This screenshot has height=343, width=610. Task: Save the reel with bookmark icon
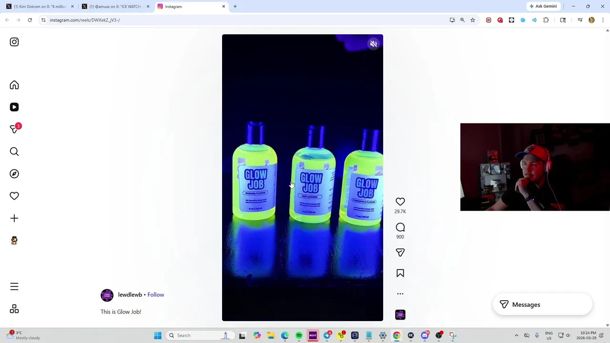click(400, 273)
